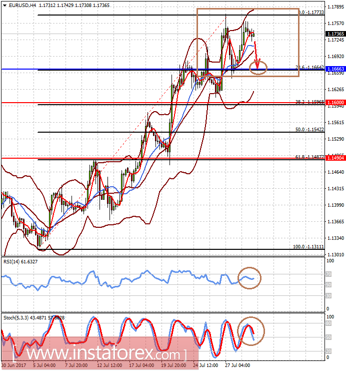The image size is (346, 371).
Task: Click the 38.2 Fibonacci retracement label
Action: (x=309, y=102)
